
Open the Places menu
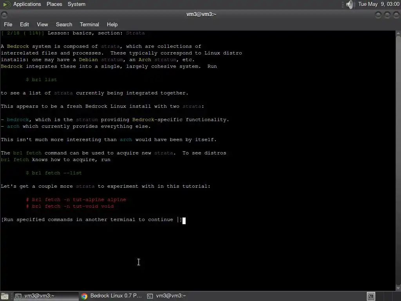click(54, 4)
